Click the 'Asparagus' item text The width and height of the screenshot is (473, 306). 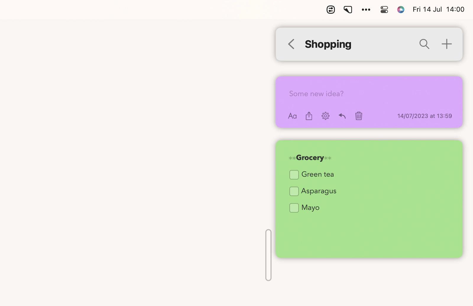coord(319,191)
